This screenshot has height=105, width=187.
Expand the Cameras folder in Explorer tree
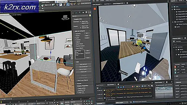coord(172,9)
